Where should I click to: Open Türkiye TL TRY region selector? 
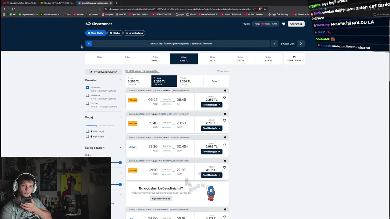[x=266, y=24]
